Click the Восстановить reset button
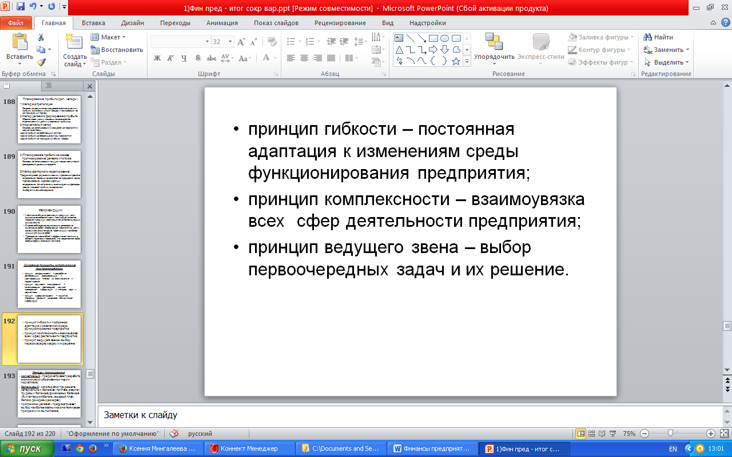Screen dimensions: 732x457 [117, 50]
